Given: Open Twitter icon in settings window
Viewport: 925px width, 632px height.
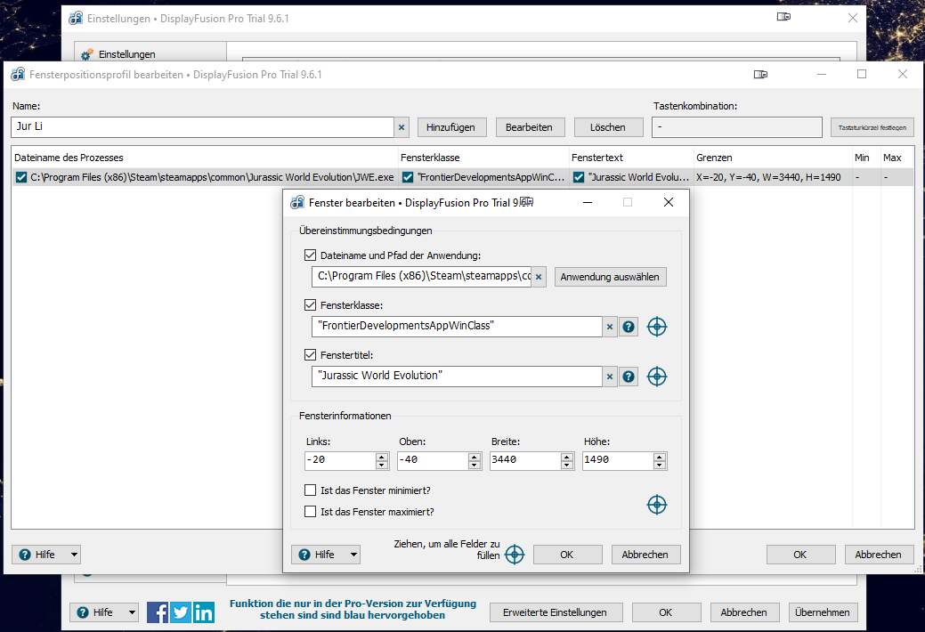Looking at the screenshot, I should click(x=181, y=612).
